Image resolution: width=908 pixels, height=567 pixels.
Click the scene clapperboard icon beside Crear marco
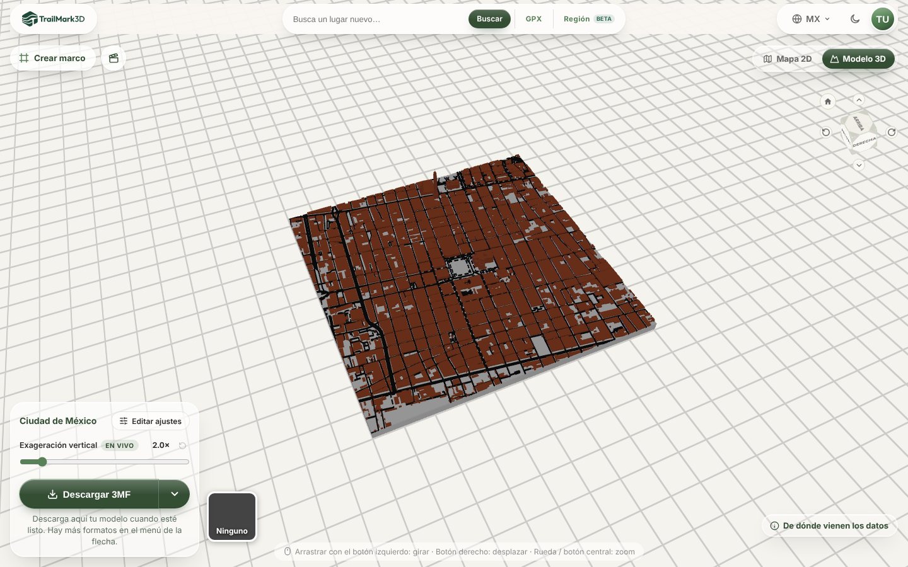click(113, 58)
